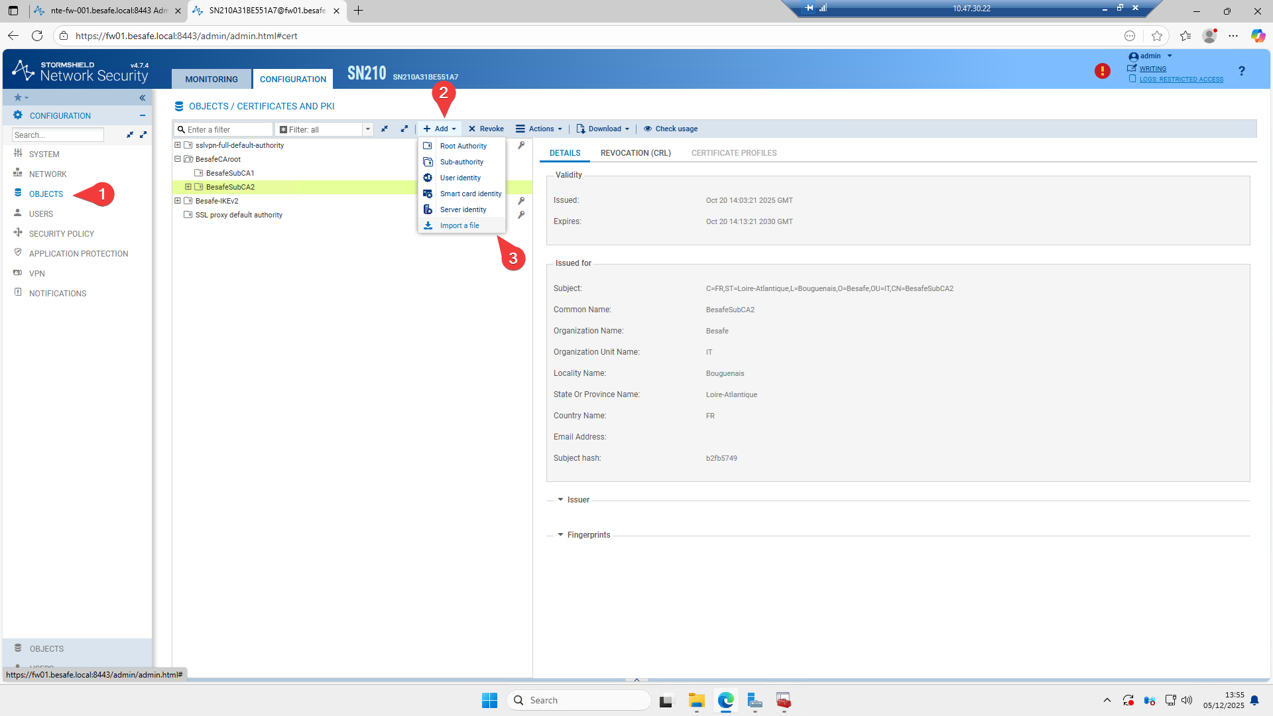Image resolution: width=1273 pixels, height=716 pixels.
Task: Click the Stormshield Network Security logo
Action: click(x=81, y=71)
